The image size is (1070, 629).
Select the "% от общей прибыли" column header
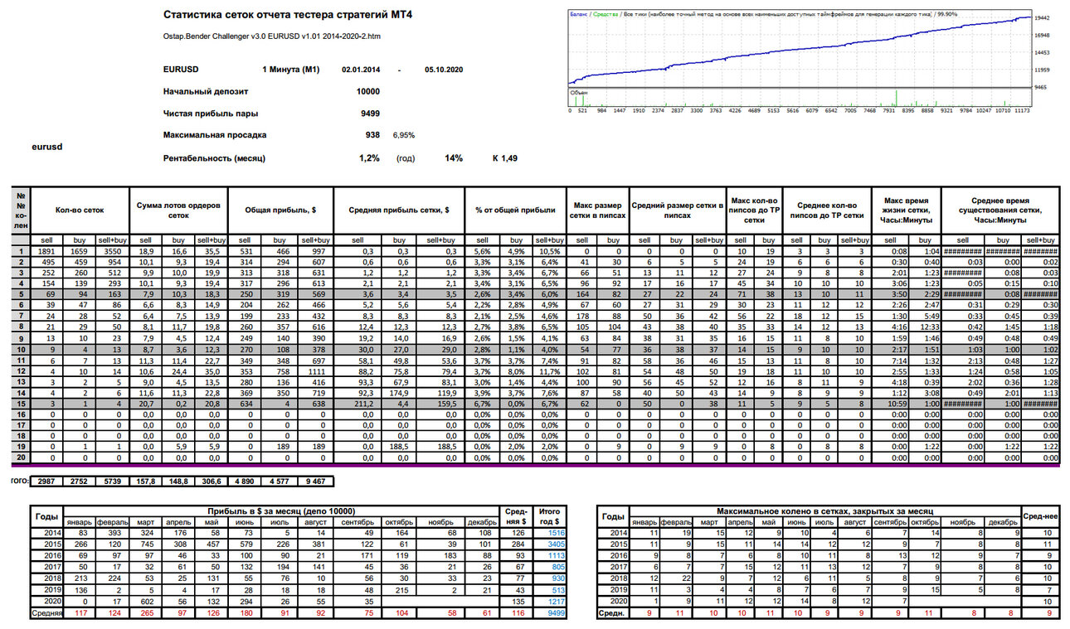pos(515,210)
